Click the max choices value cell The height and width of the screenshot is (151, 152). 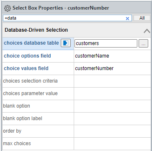[x=112, y=143]
